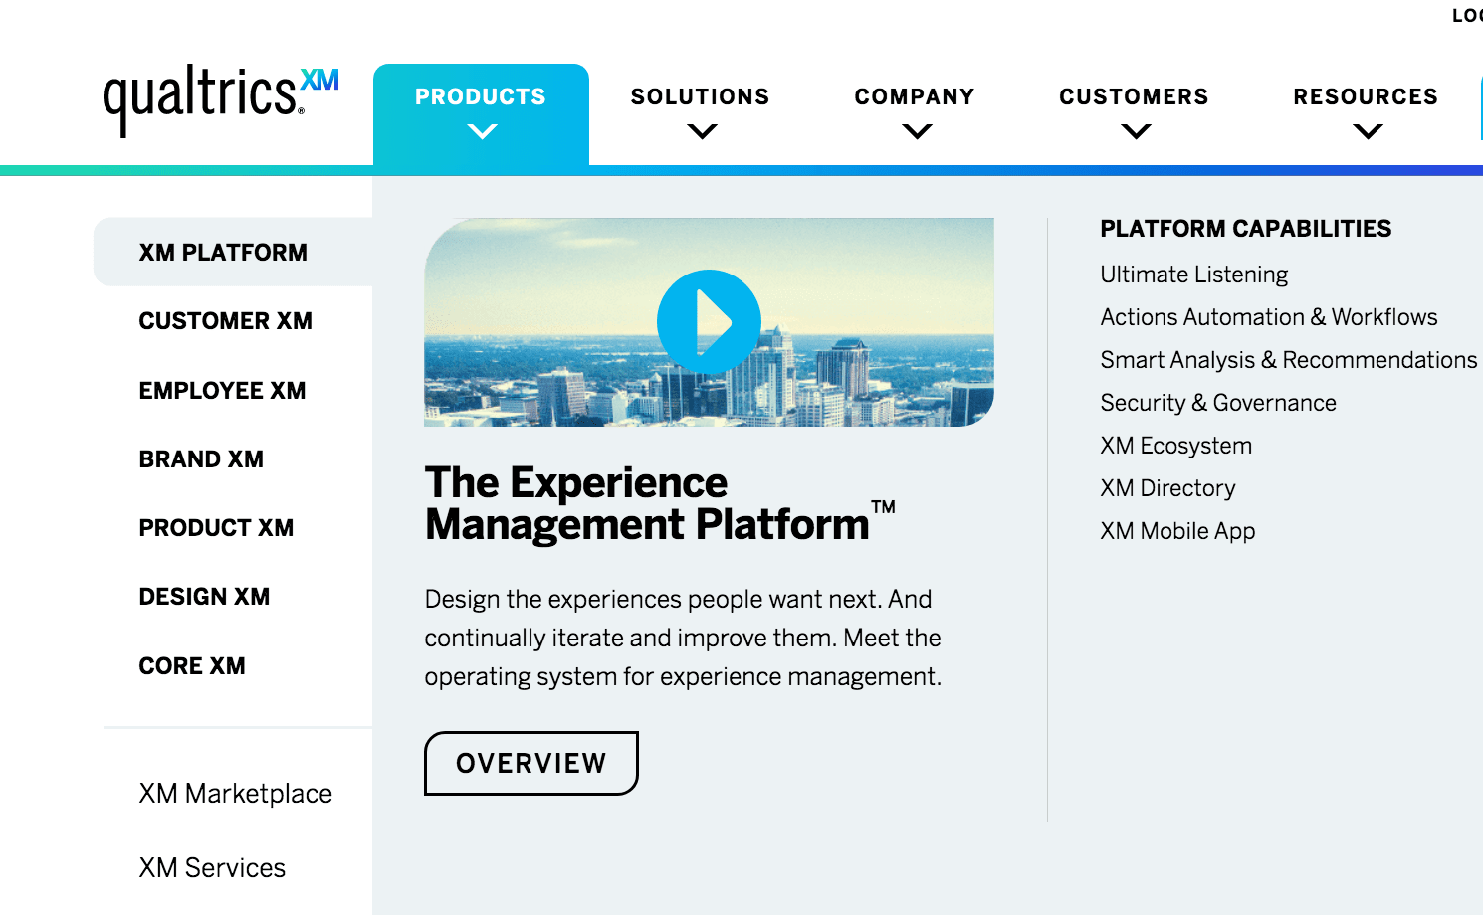Collapse the Products chevron arrow
Screen dimensions: 1483x915
(x=483, y=131)
